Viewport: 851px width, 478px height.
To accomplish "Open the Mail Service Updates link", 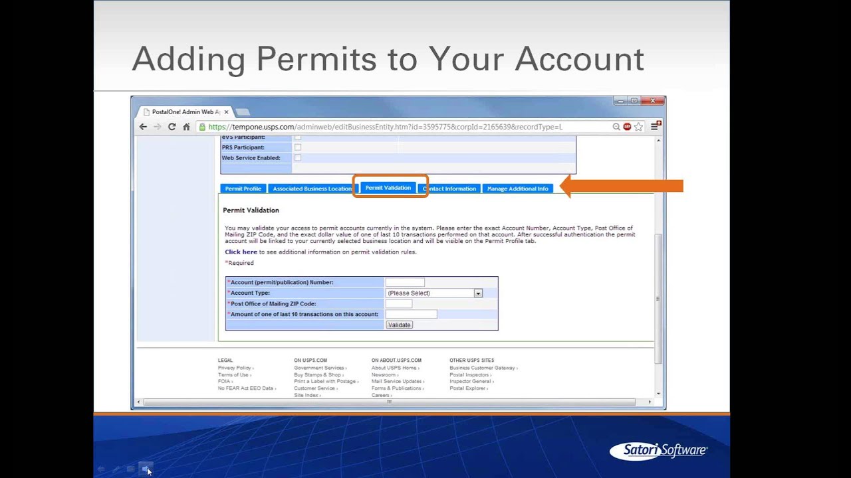I will point(398,382).
